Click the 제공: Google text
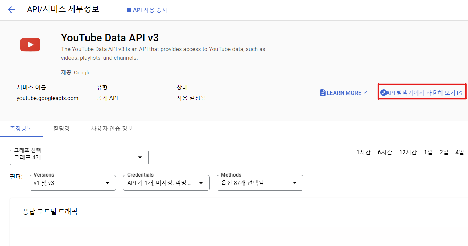 point(76,73)
